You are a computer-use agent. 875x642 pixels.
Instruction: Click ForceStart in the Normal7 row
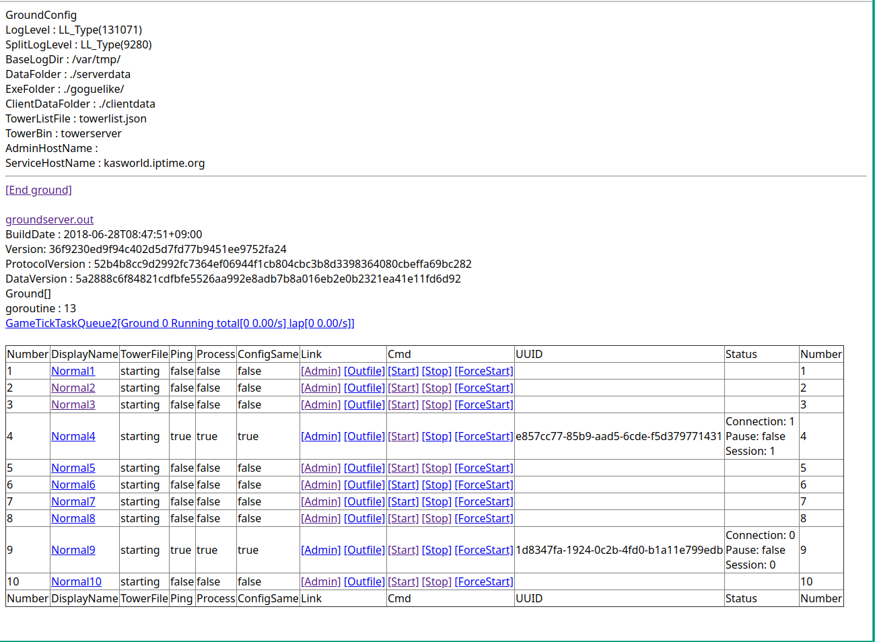click(x=484, y=501)
